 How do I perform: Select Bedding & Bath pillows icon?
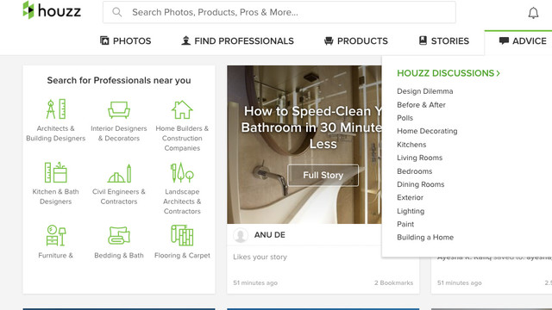pos(119,235)
